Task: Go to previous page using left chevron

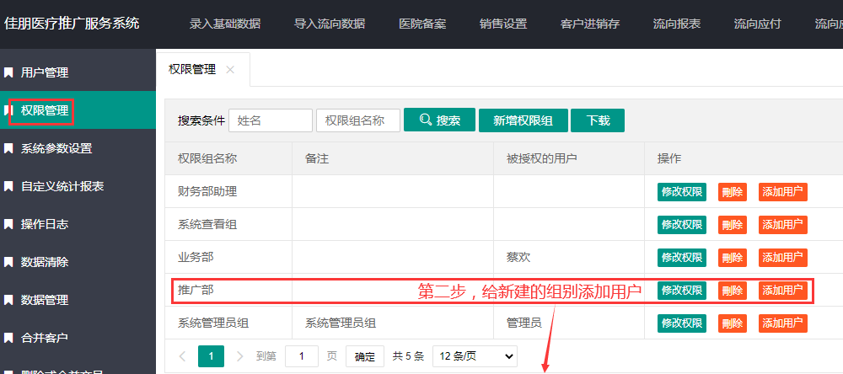Action: (182, 356)
